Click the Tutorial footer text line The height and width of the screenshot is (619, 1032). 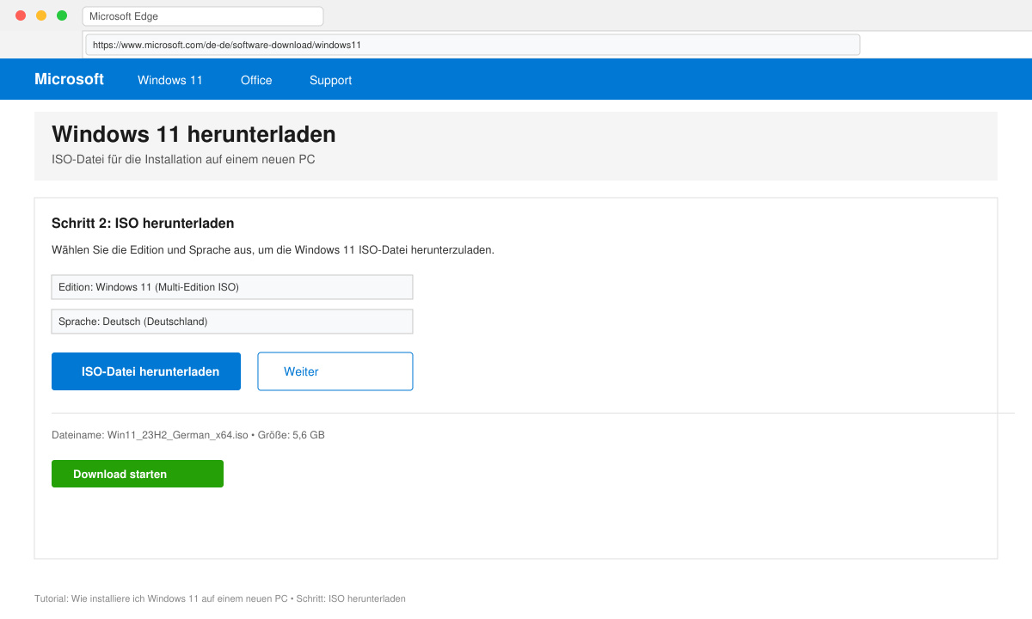click(220, 598)
